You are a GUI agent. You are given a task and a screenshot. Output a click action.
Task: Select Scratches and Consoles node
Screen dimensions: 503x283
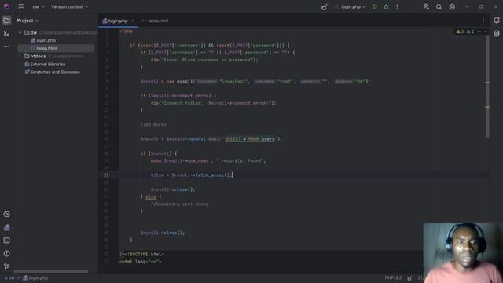pyautogui.click(x=53, y=72)
